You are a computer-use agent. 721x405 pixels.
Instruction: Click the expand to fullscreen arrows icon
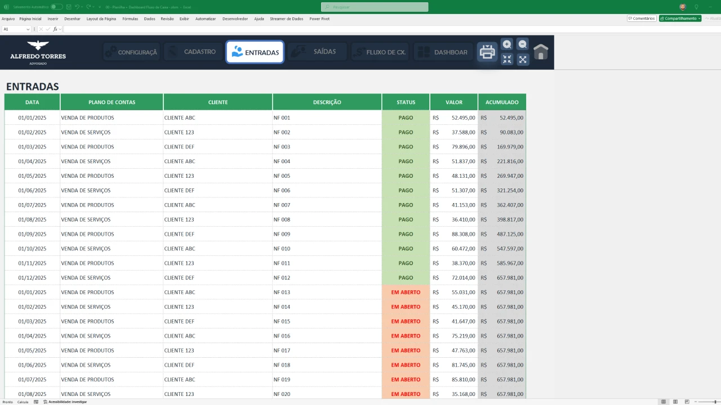pos(523,60)
